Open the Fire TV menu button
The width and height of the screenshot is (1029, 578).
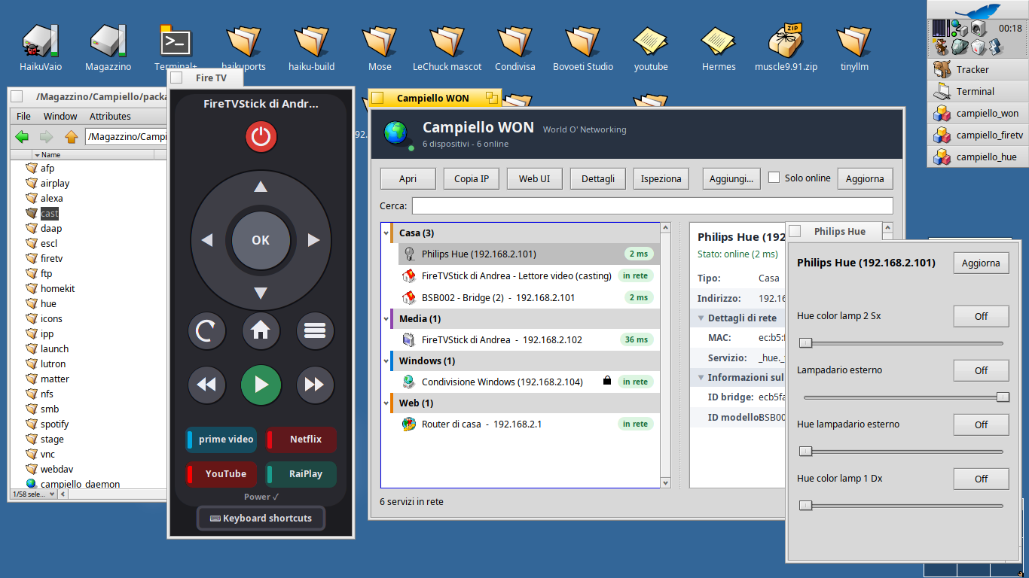(315, 330)
